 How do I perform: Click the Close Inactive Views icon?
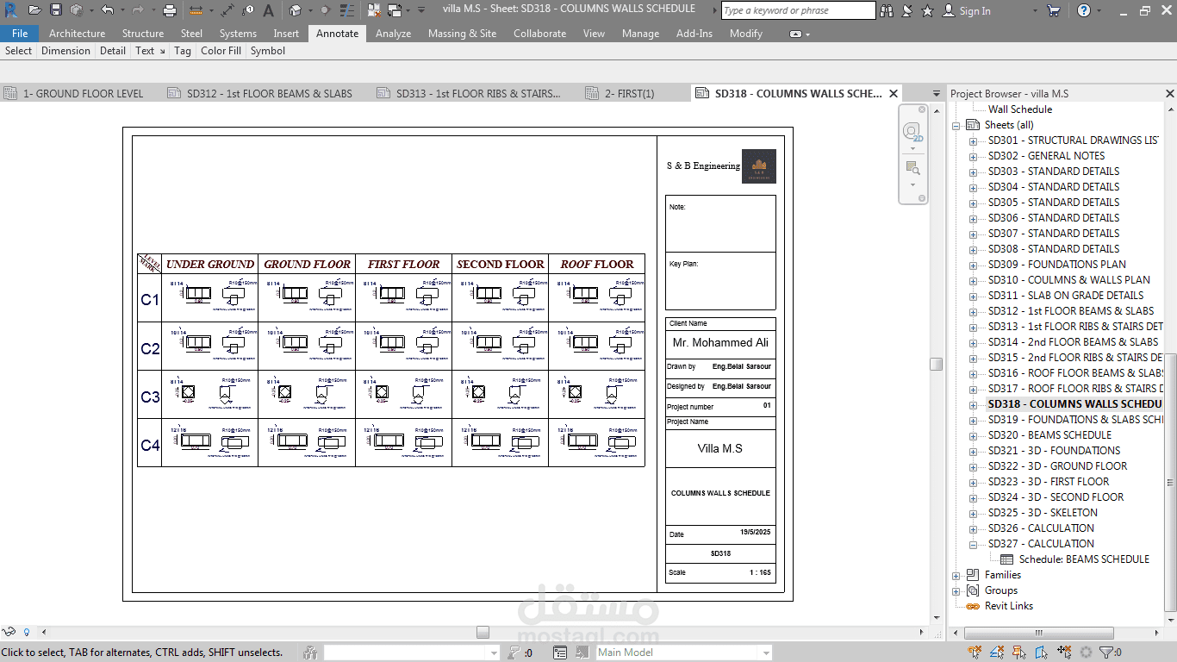(374, 10)
